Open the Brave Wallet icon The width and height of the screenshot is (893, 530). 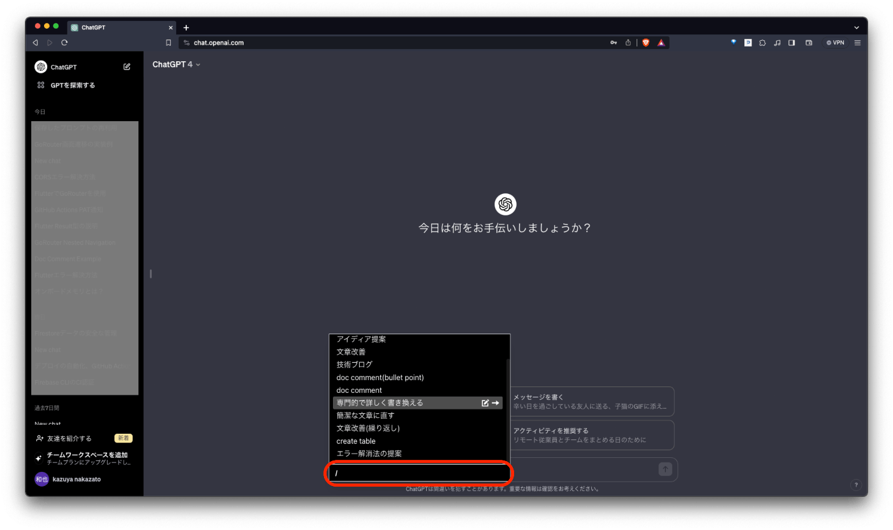tap(809, 43)
